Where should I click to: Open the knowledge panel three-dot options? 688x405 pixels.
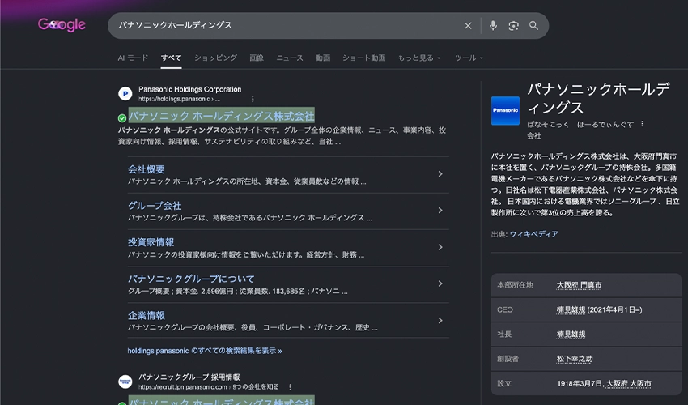(642, 124)
